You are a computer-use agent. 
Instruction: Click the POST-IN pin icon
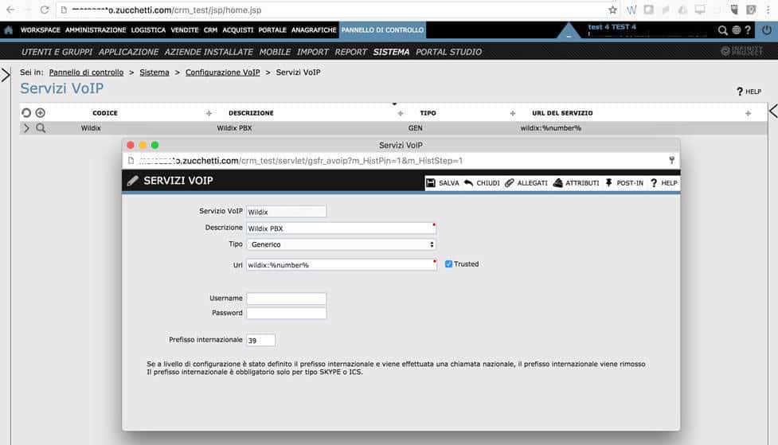click(609, 182)
